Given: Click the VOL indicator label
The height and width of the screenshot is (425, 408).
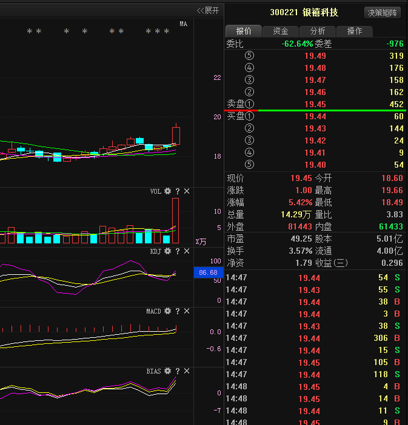Looking at the screenshot, I should (x=156, y=191).
